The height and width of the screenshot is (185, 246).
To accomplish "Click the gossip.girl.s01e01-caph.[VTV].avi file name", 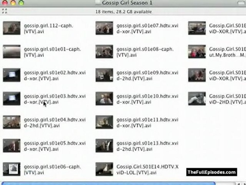I will click(52, 52).
